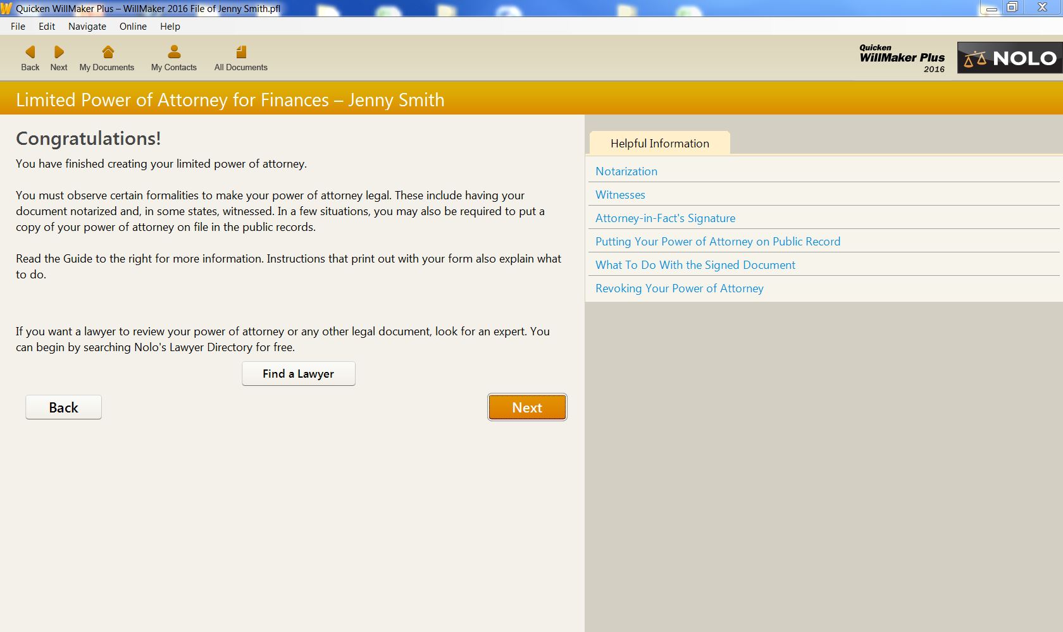Screen dimensions: 1063x632
Task: Open Revoking Your Power of Attorney topic
Action: [x=679, y=288]
